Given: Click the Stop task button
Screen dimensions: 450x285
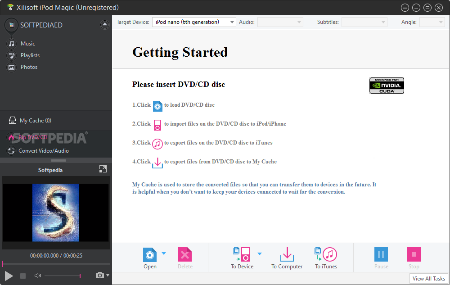Looking at the screenshot, I should [414, 258].
